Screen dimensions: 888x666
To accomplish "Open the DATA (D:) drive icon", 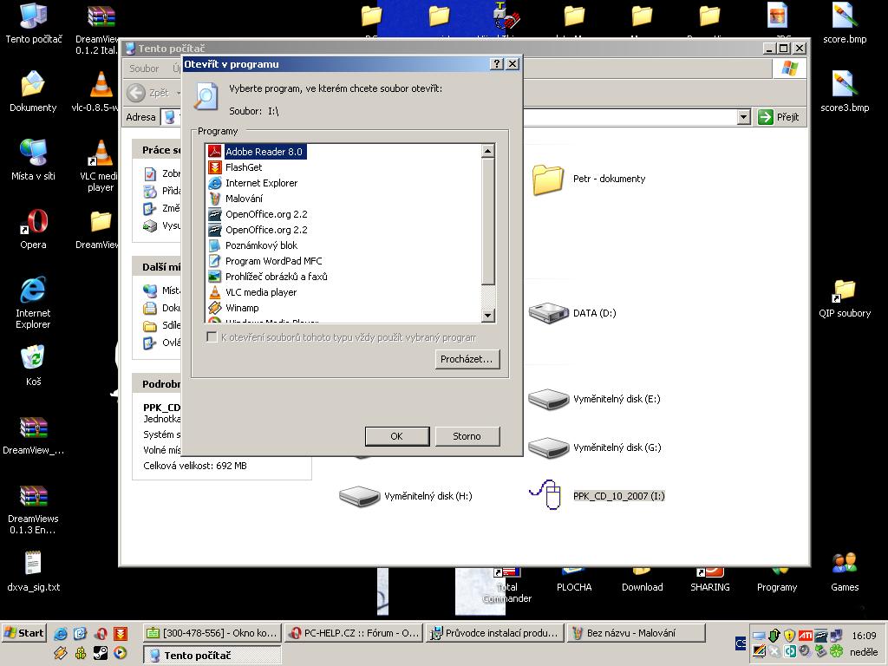I will [x=548, y=313].
